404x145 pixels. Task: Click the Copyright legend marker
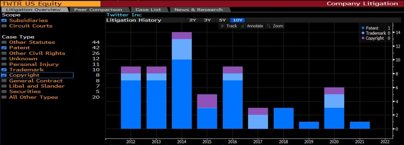coord(363,38)
